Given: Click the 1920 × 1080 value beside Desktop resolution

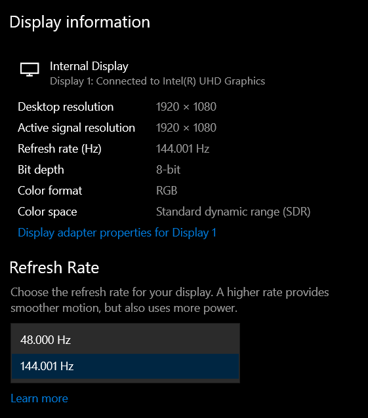Looking at the screenshot, I should 186,107.
